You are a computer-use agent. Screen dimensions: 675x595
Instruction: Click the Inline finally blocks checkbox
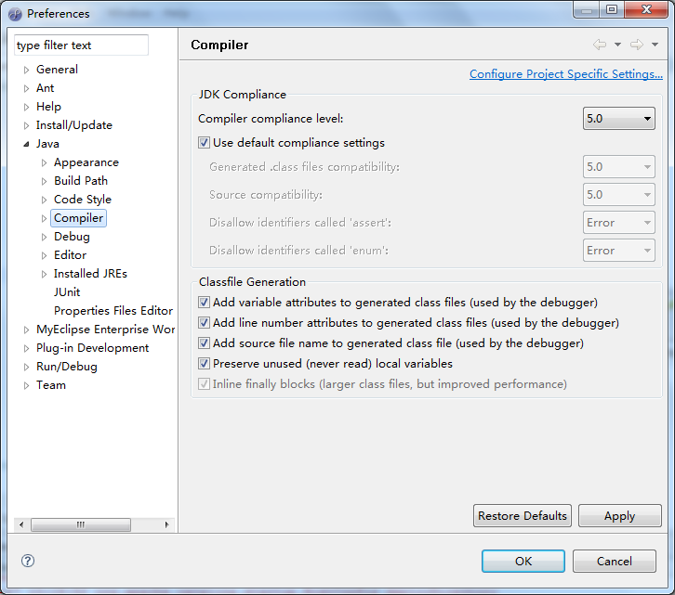pos(204,384)
